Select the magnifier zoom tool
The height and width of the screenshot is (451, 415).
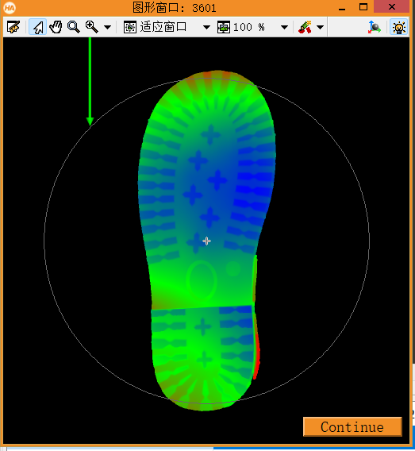74,27
